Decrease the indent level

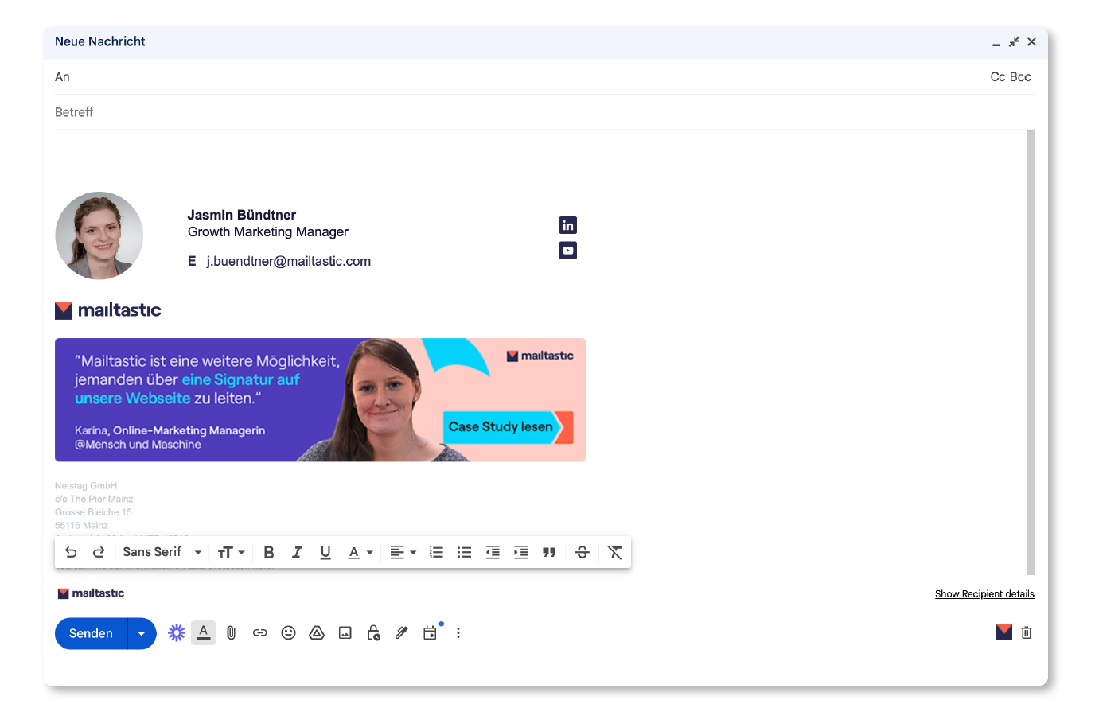point(493,552)
